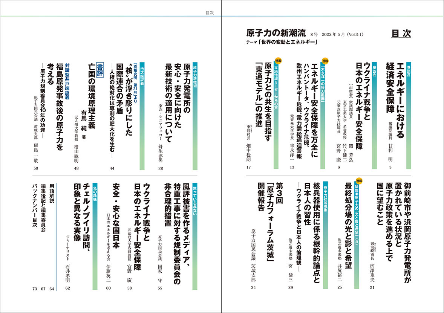Viewport: 444px width, 313px height.
Task: Click page number "29"
Action: click(x=290, y=287)
